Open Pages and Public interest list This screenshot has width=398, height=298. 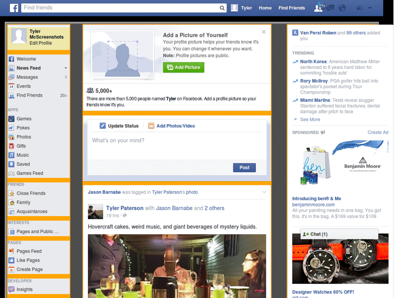pos(38,232)
